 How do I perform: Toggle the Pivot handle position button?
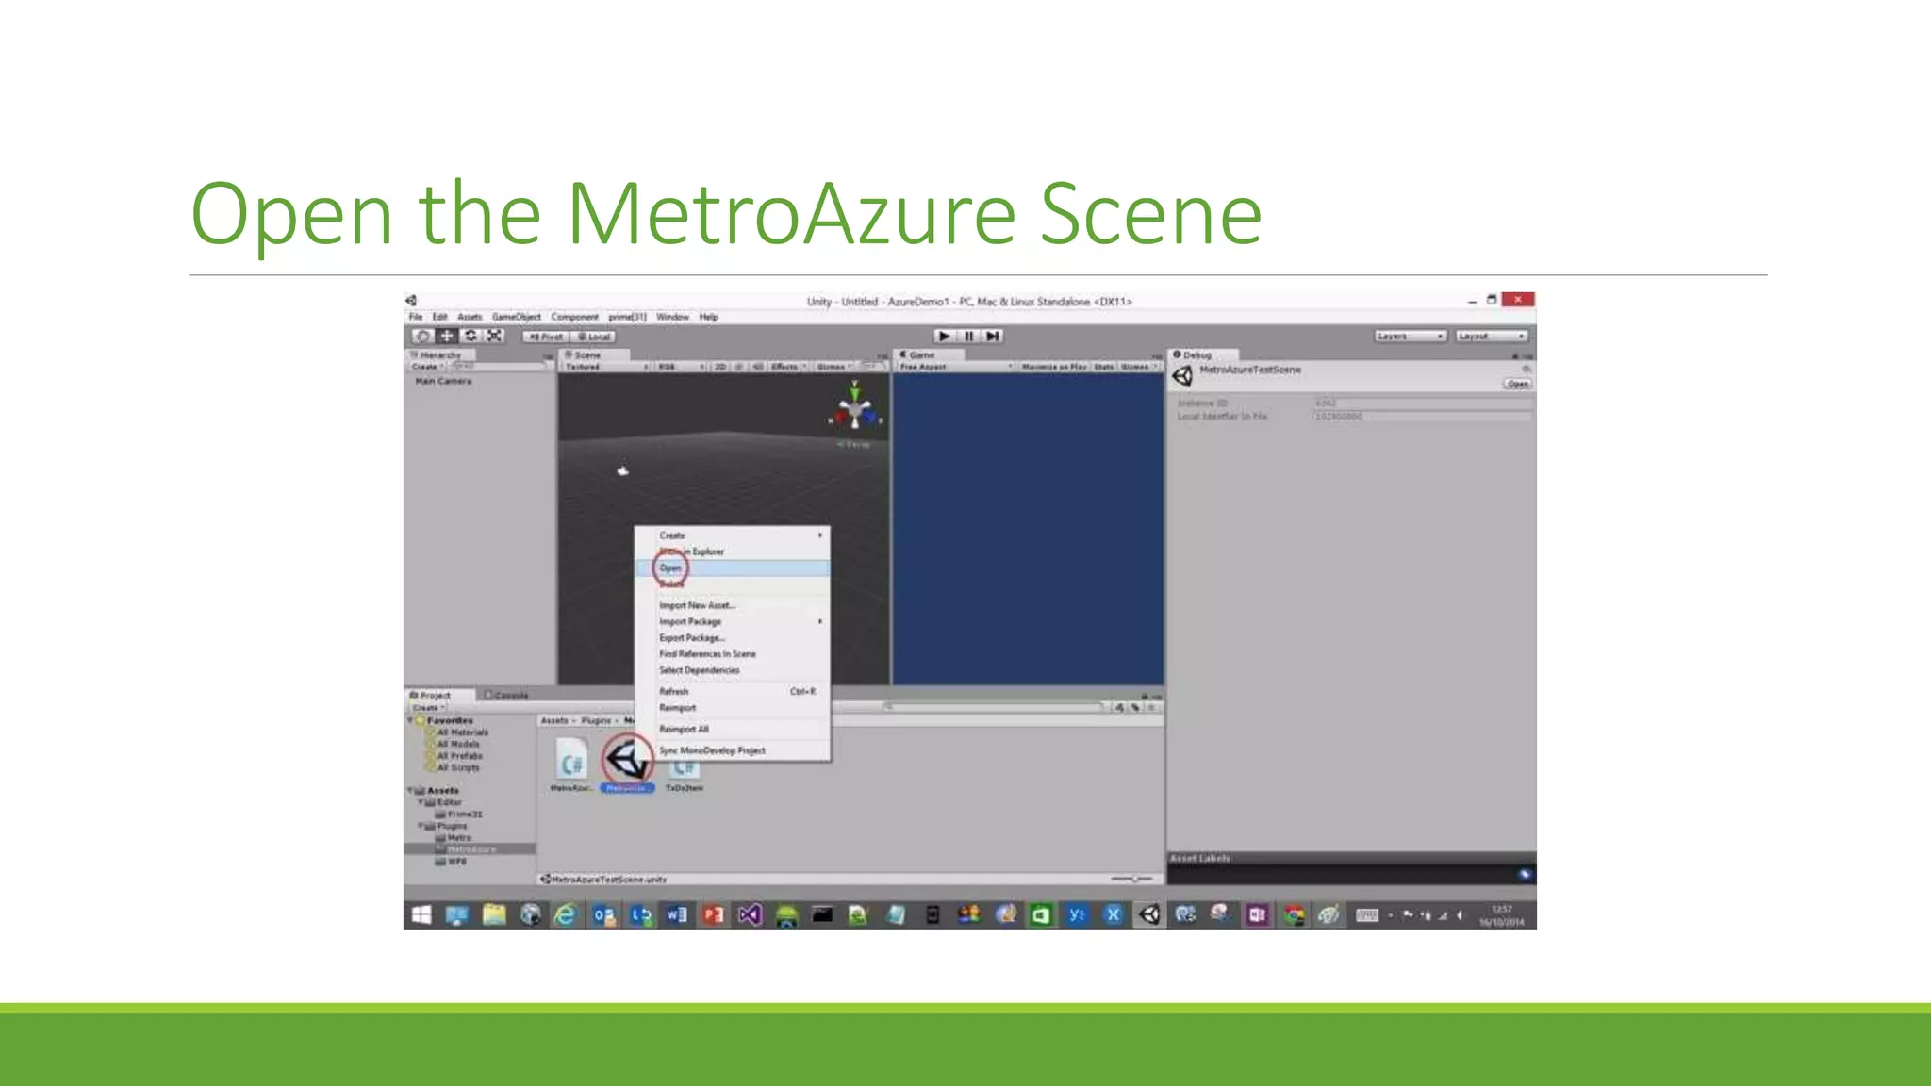[x=546, y=337]
